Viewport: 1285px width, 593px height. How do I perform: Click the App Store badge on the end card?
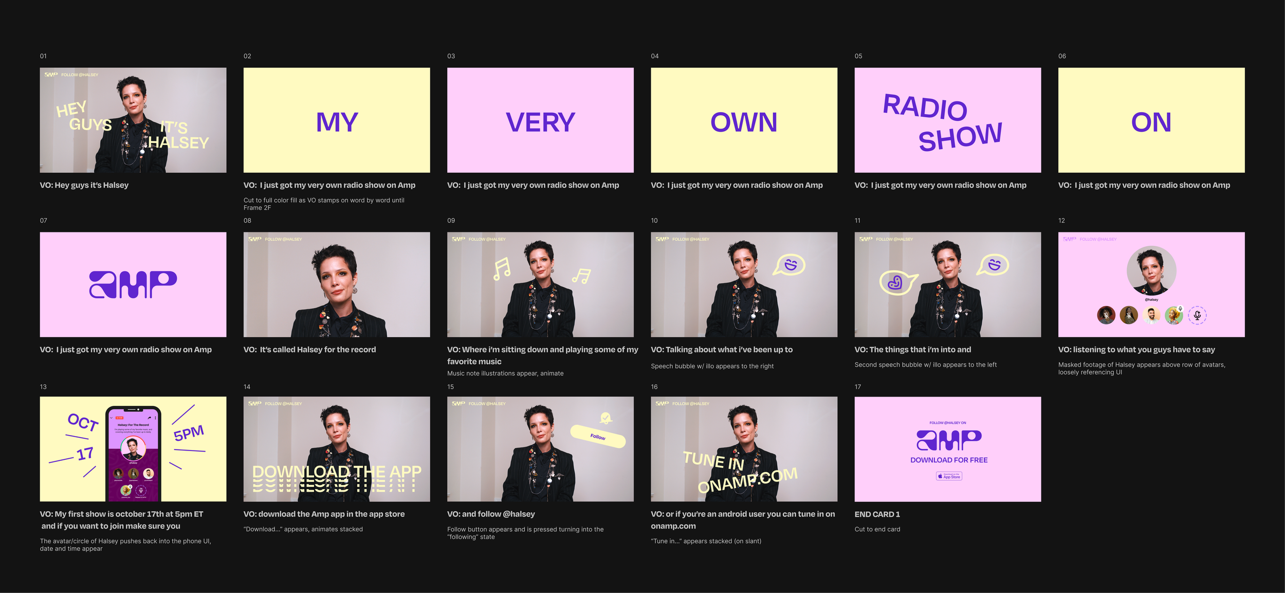(x=949, y=476)
